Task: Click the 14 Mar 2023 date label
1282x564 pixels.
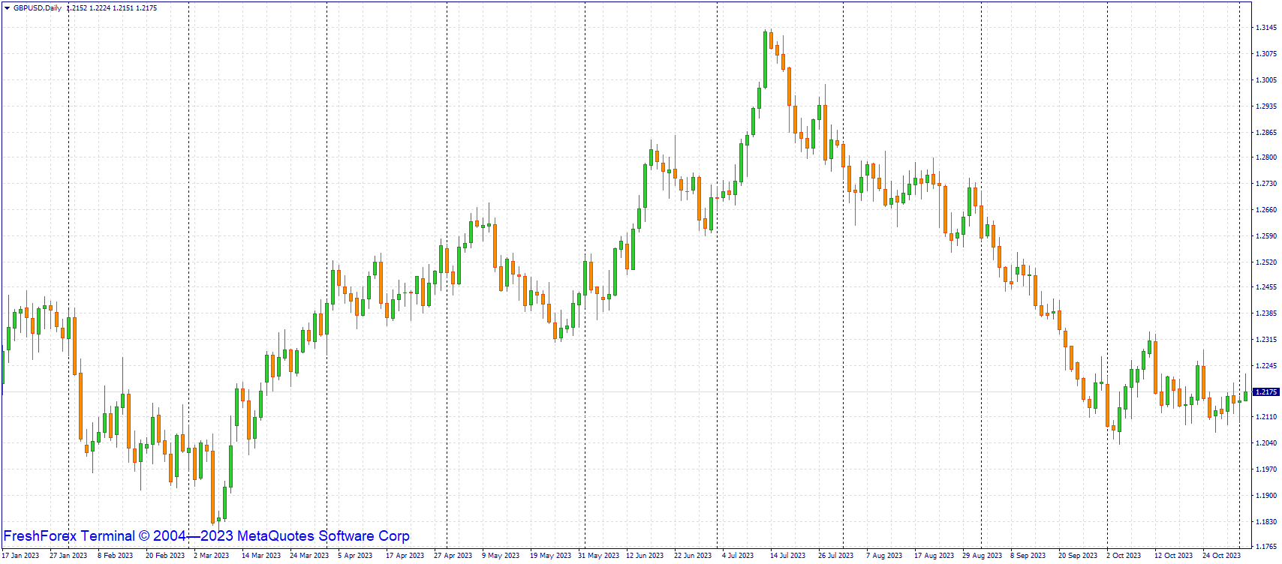Action: (260, 556)
